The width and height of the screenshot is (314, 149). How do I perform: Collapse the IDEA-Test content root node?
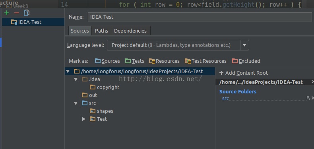68,71
